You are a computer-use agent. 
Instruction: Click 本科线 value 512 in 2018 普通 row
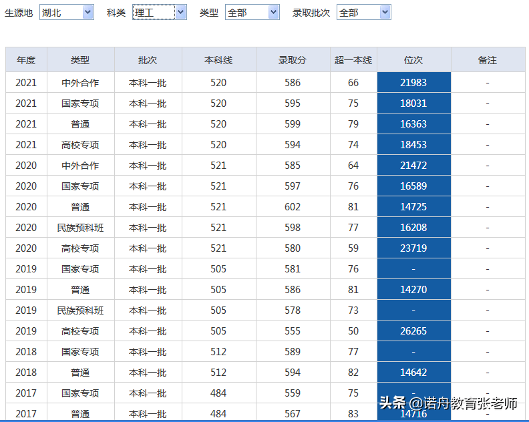point(218,372)
